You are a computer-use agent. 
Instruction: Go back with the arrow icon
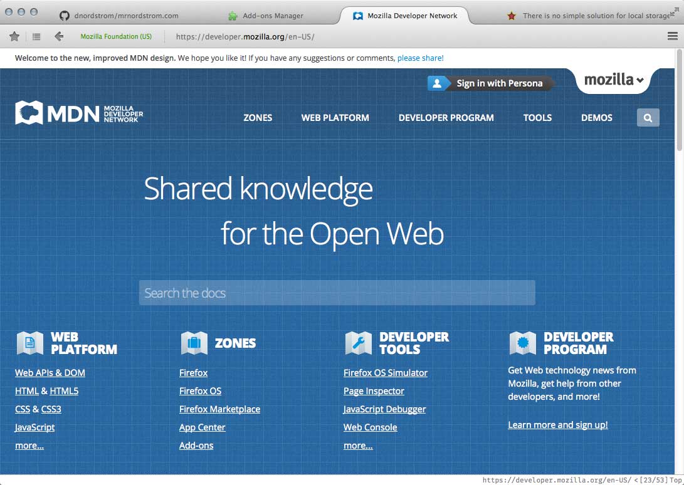(59, 36)
